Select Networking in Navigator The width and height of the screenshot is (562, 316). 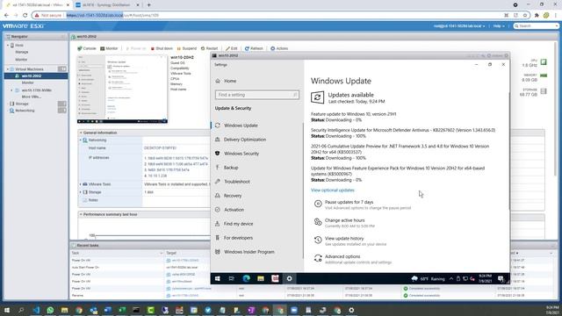(x=25, y=111)
